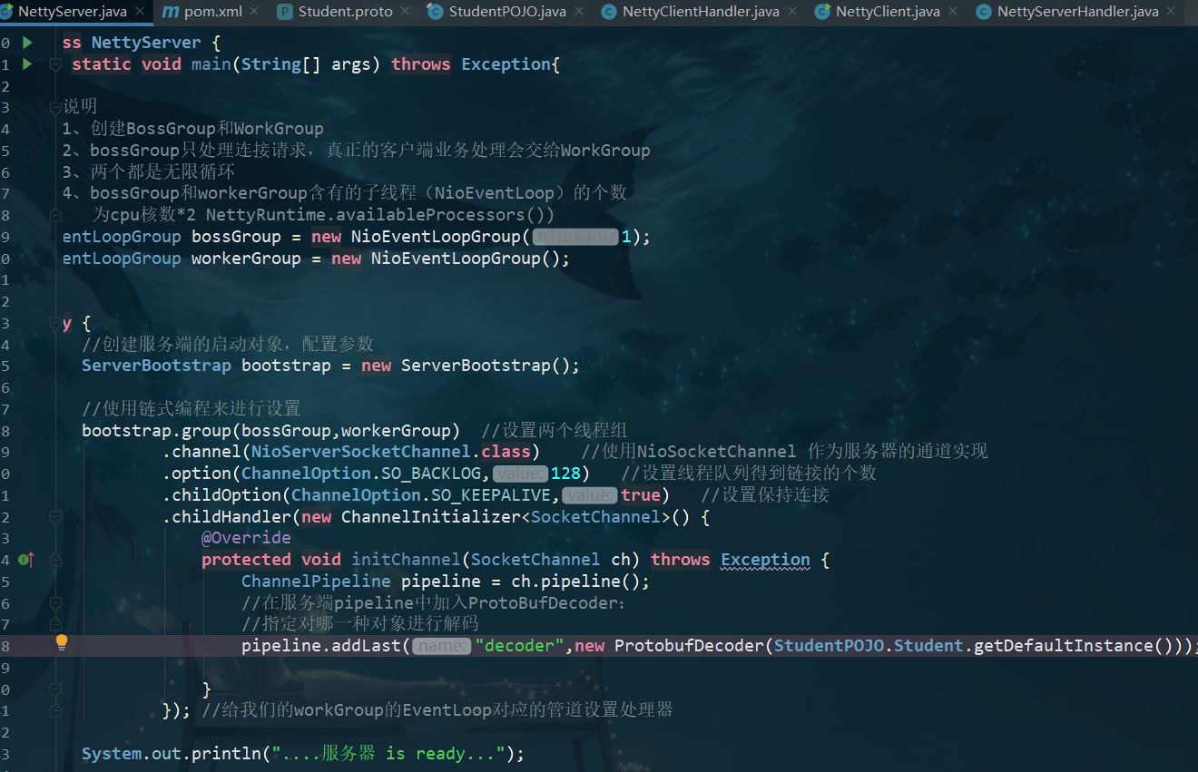
Task: Click the underlined Exception in initChannel signature
Action: 766,560
